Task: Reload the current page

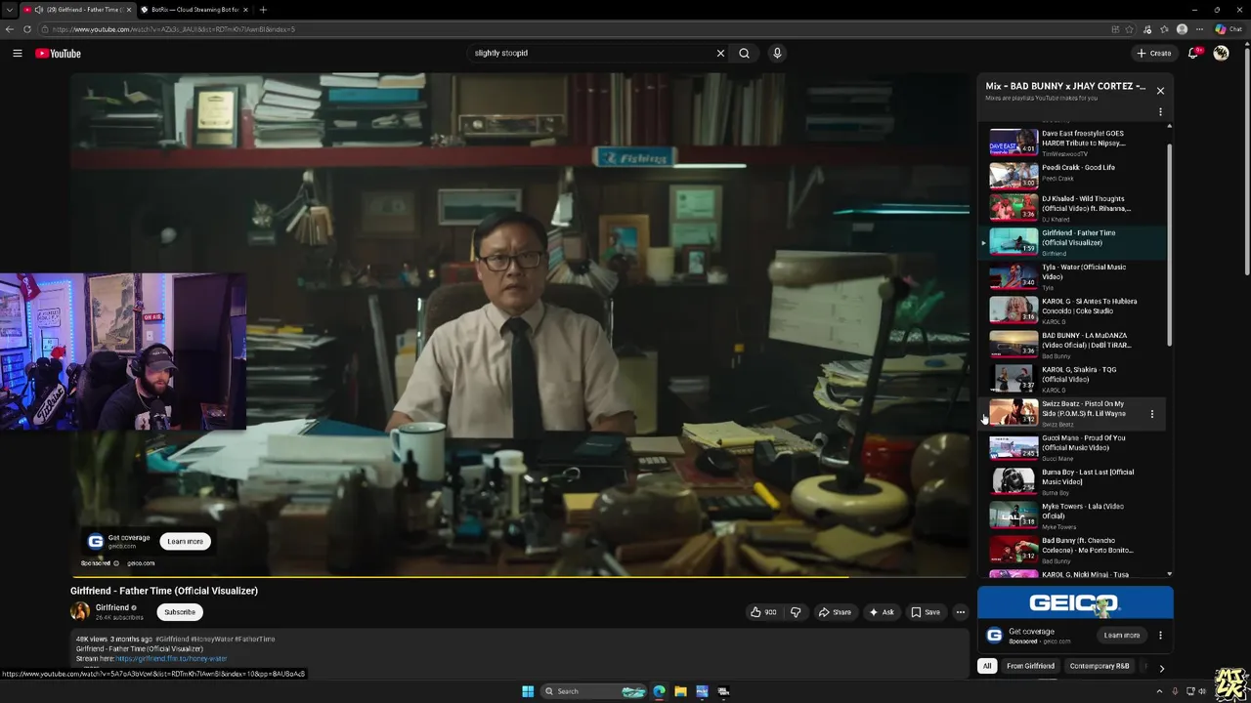Action: coord(26,29)
